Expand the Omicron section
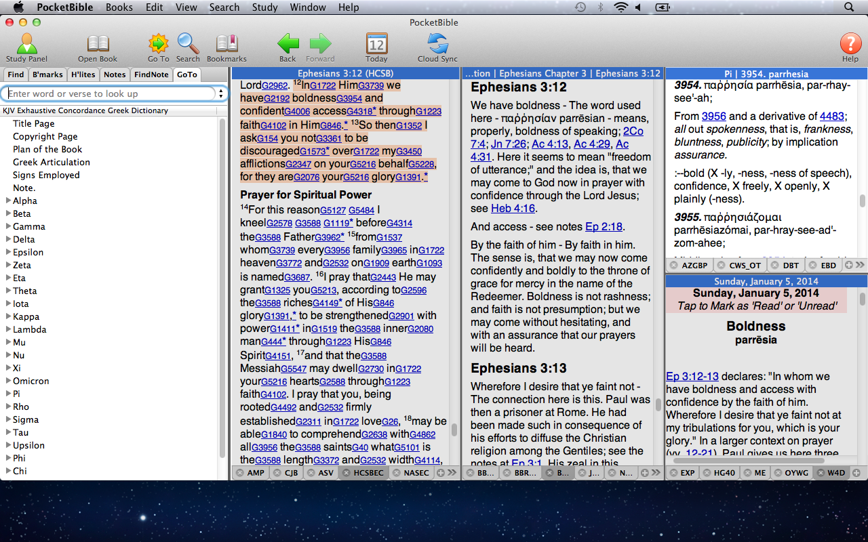Image resolution: width=868 pixels, height=542 pixels. click(8, 381)
